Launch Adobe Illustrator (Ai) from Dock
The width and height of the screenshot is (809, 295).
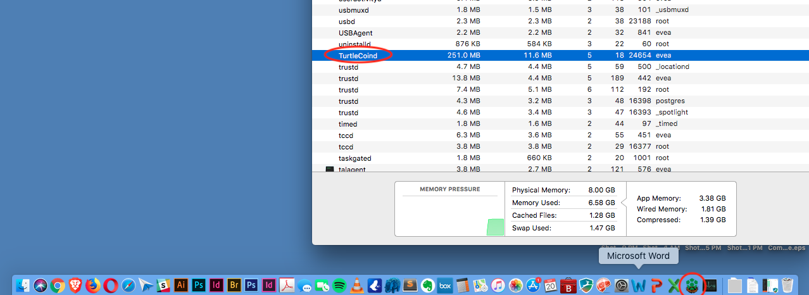click(x=181, y=285)
